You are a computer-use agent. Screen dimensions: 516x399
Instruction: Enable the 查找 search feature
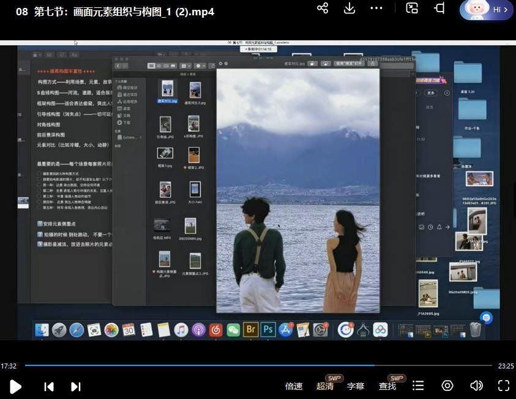pyautogui.click(x=387, y=386)
